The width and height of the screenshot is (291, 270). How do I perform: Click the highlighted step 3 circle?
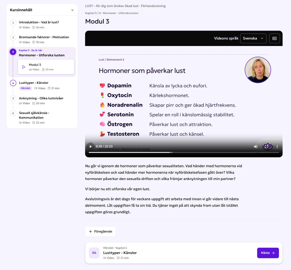pos(13,52)
